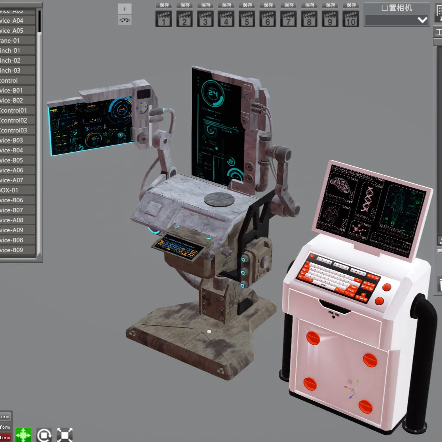
Task: Click 保存 above slot 7
Action: click(x=289, y=5)
